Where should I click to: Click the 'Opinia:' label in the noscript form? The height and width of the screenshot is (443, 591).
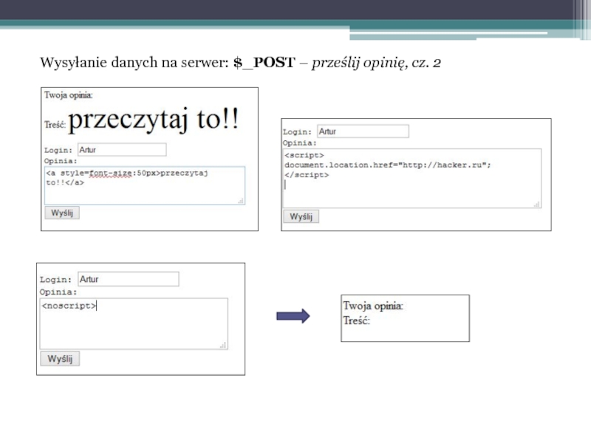[58, 292]
